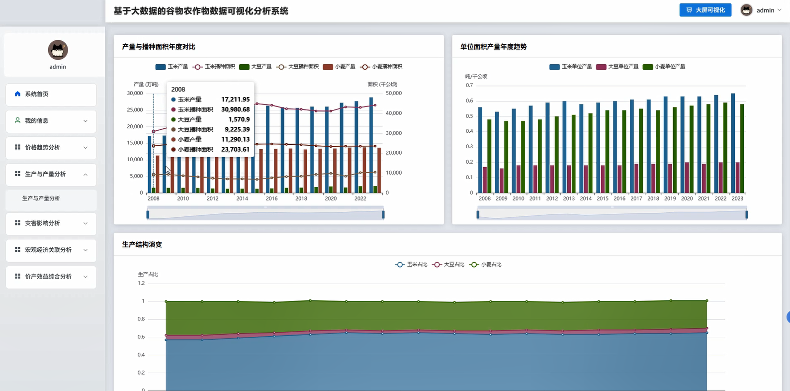Open the 宏观经济关联分析 menu item
The image size is (790, 391).
pyautogui.click(x=51, y=250)
